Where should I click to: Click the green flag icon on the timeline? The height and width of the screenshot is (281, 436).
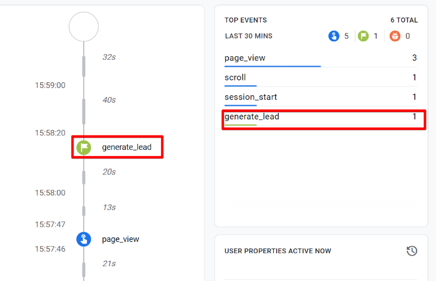pos(84,147)
